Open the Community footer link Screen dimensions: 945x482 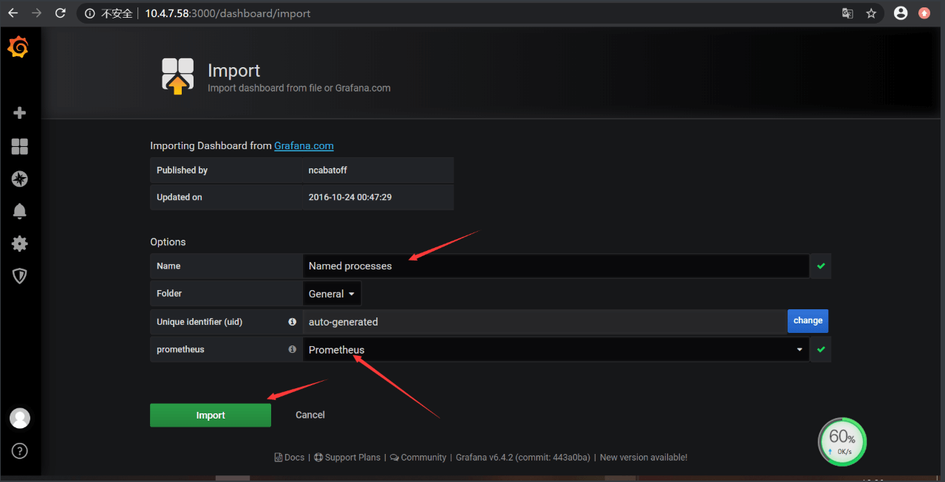(418, 458)
